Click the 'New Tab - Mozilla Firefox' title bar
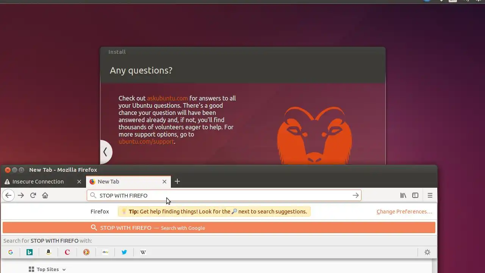 pyautogui.click(x=63, y=170)
